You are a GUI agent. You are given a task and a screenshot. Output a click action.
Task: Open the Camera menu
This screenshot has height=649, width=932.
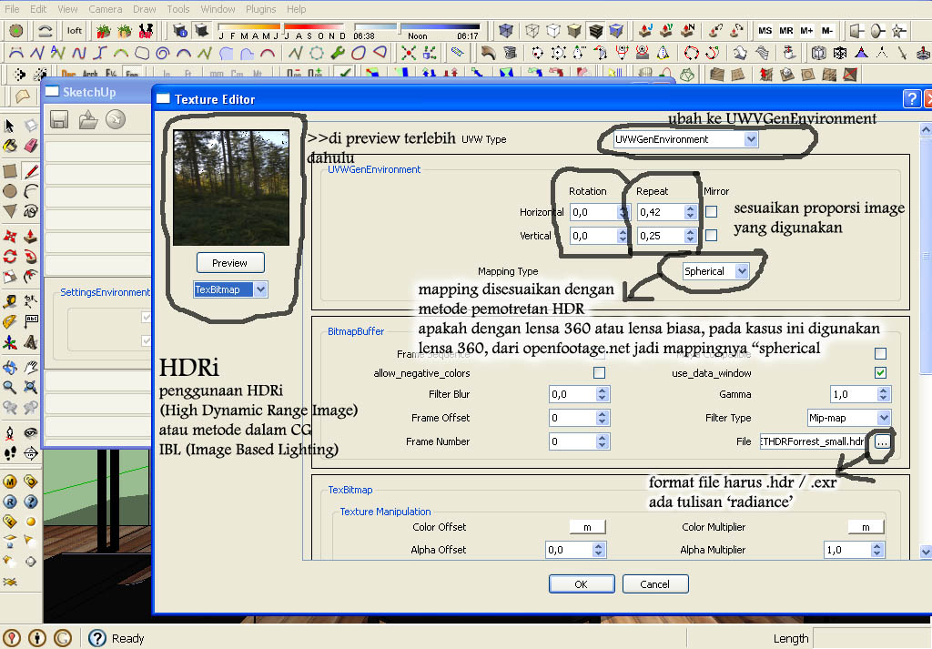[x=106, y=9]
